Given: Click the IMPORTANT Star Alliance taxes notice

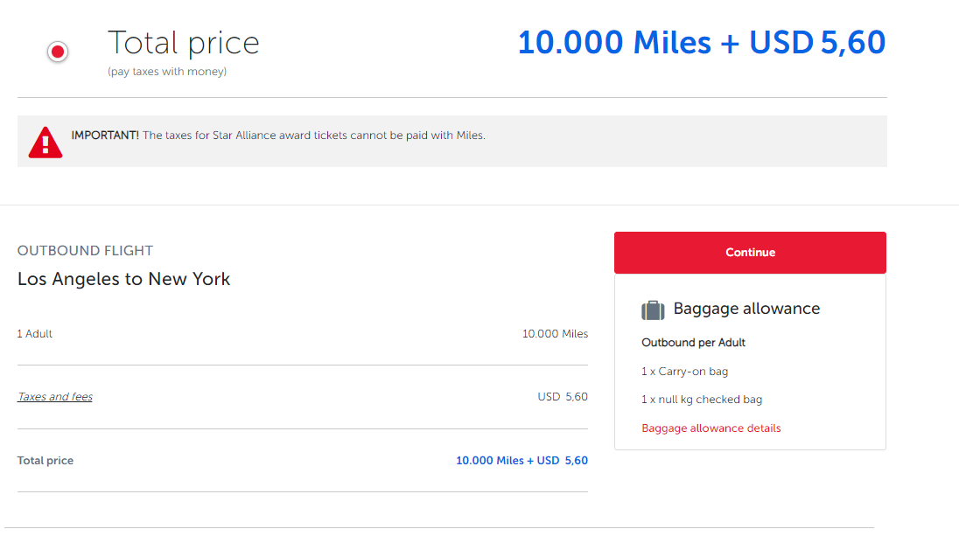Looking at the screenshot, I should (278, 135).
